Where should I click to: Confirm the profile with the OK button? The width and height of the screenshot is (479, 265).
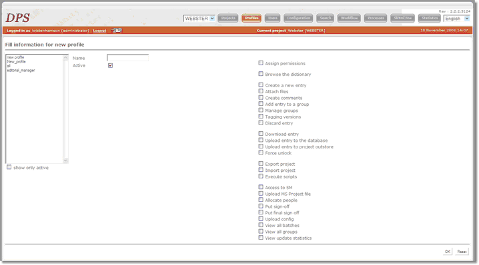448,252
